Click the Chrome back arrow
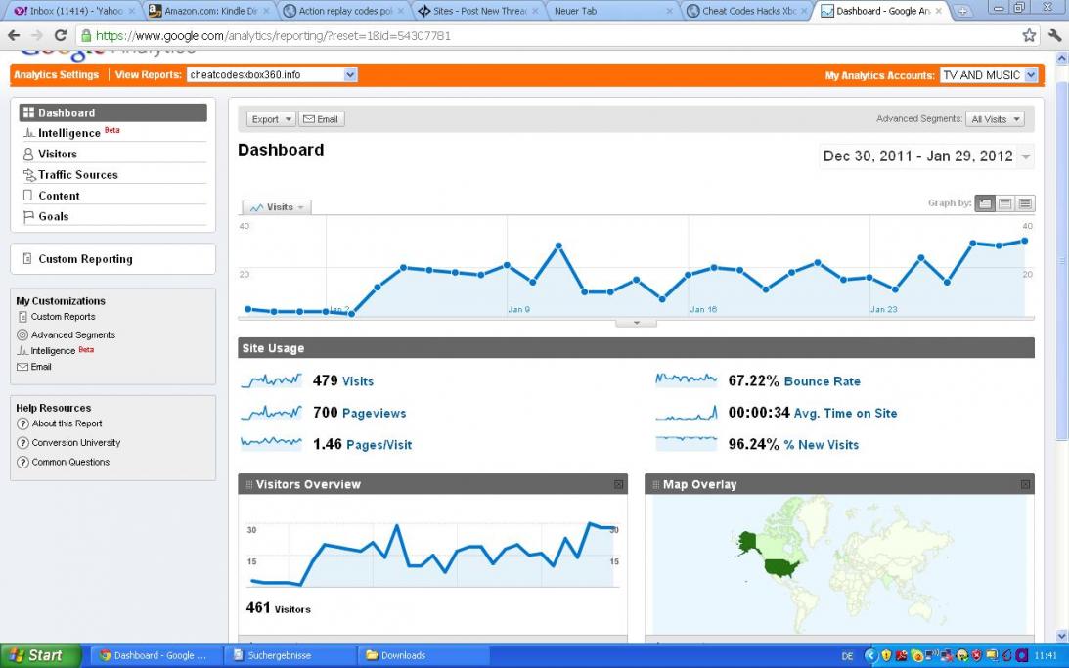 click(14, 35)
